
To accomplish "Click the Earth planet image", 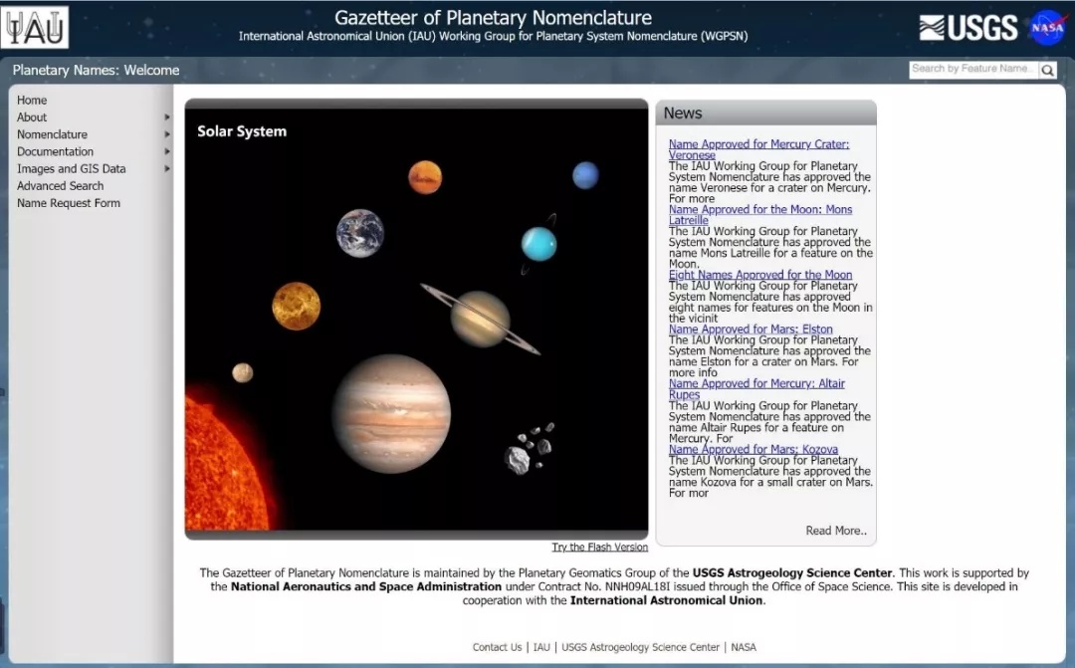I will [x=359, y=233].
